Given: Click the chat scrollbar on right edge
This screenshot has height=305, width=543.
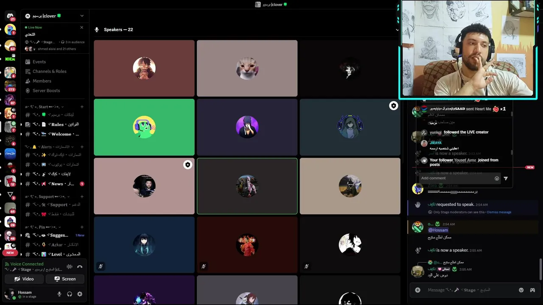Looking at the screenshot, I should pos(541,269).
